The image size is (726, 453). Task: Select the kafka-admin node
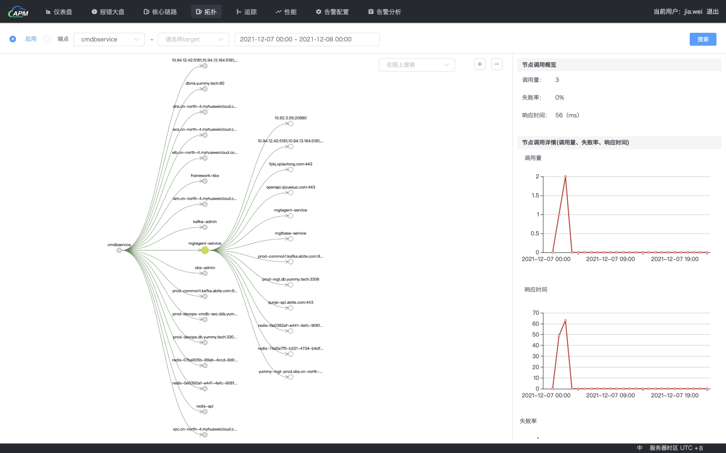[205, 227]
